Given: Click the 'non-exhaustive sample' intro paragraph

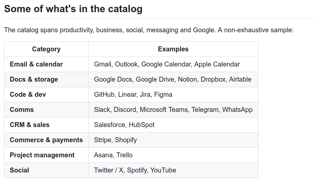Looking at the screenshot, I should [149, 30].
